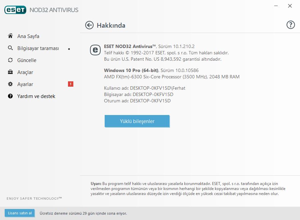The width and height of the screenshot is (300, 220).
Task: Click the back arrow next to Hakkında
Action: 89,25
